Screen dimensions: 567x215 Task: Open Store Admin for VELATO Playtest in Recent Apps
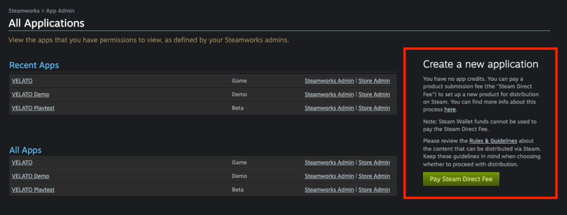tap(374, 108)
